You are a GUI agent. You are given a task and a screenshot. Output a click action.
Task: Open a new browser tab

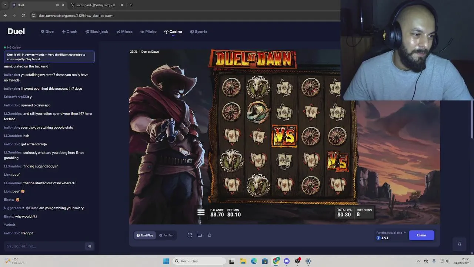[131, 5]
